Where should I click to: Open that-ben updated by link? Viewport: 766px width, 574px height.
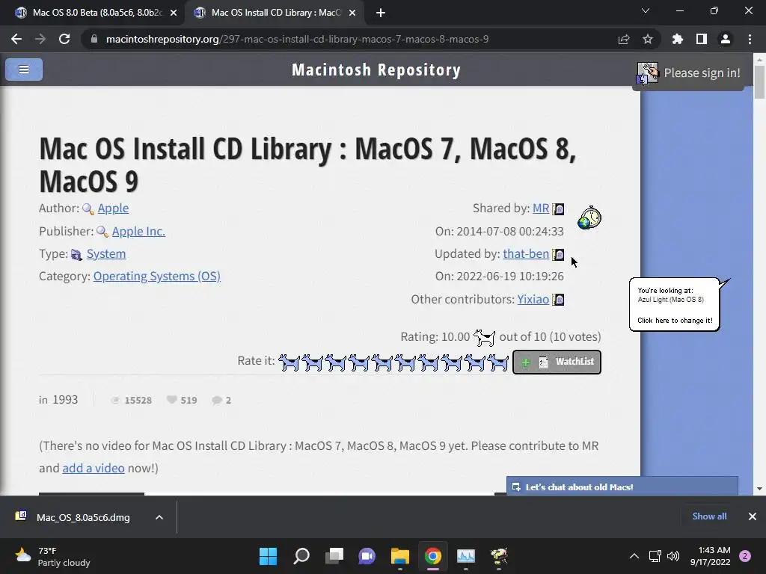click(526, 254)
